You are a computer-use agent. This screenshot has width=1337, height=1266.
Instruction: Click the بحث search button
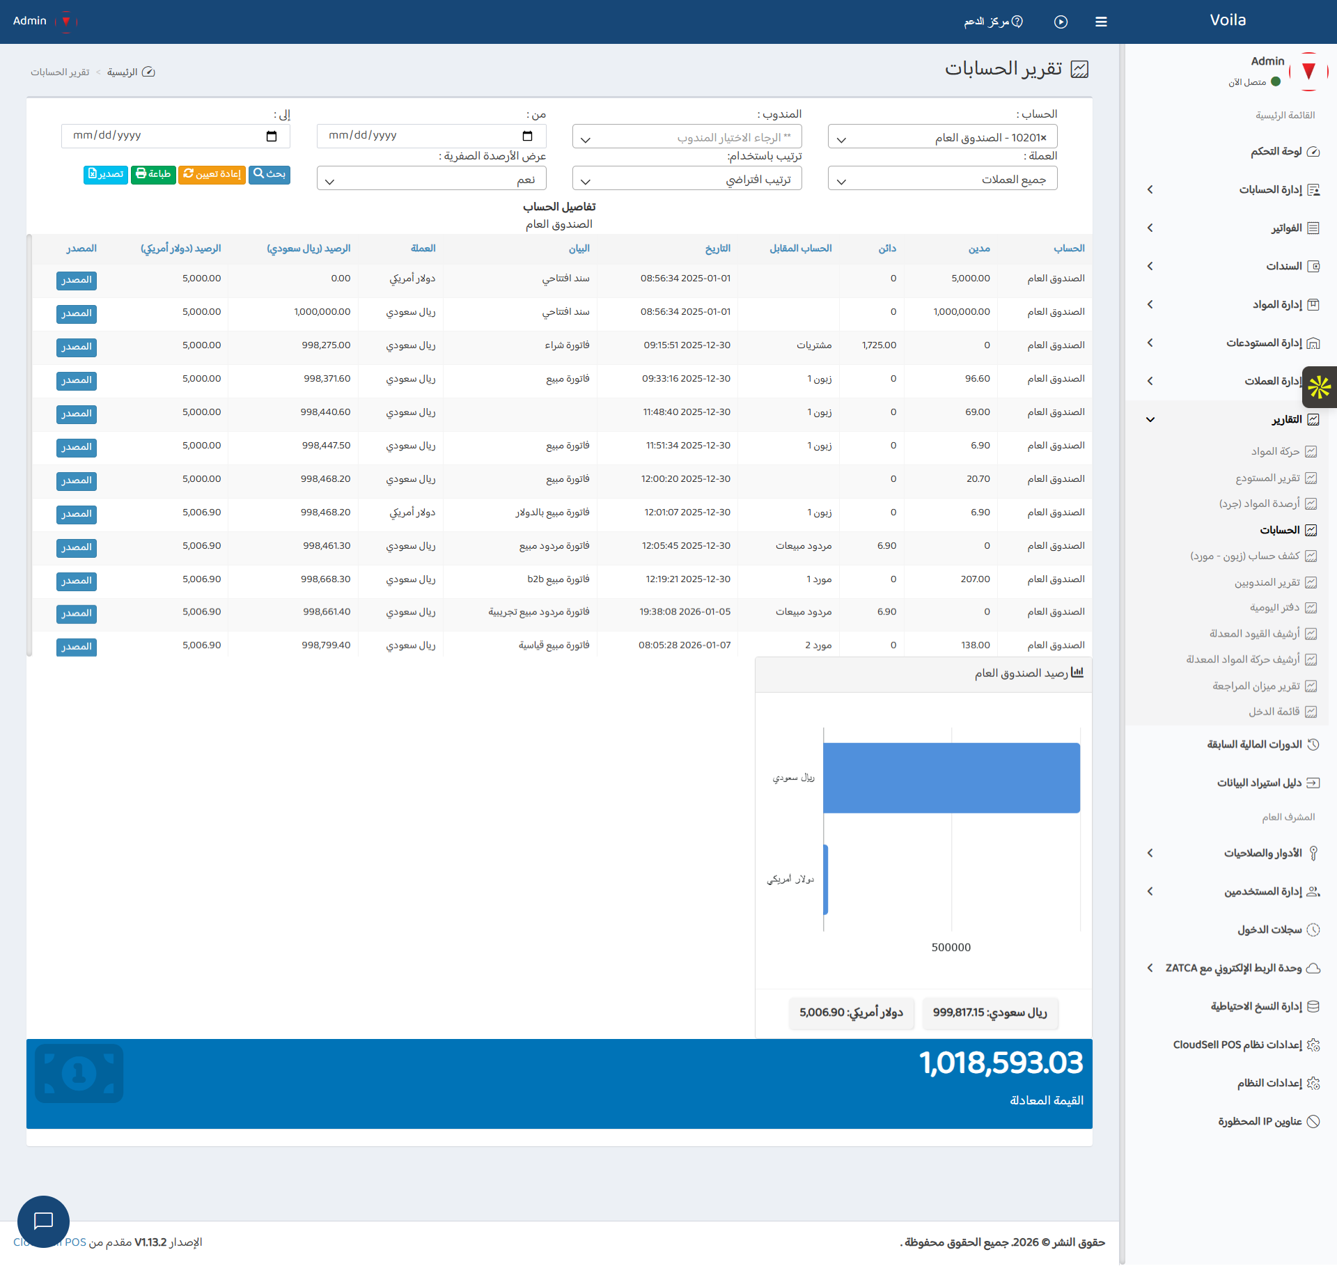pyautogui.click(x=269, y=174)
